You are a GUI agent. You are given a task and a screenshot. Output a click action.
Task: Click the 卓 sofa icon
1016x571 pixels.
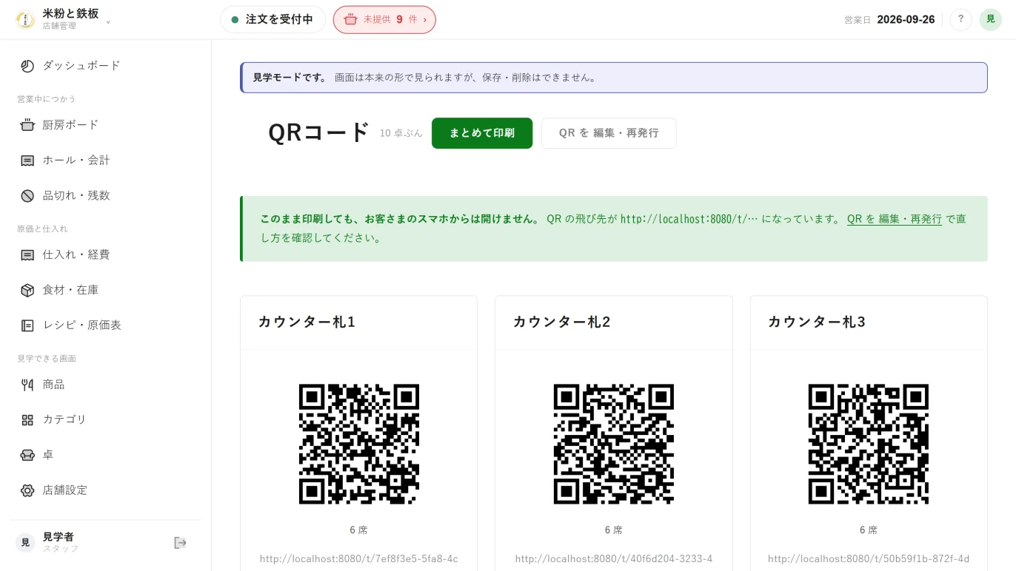27,455
